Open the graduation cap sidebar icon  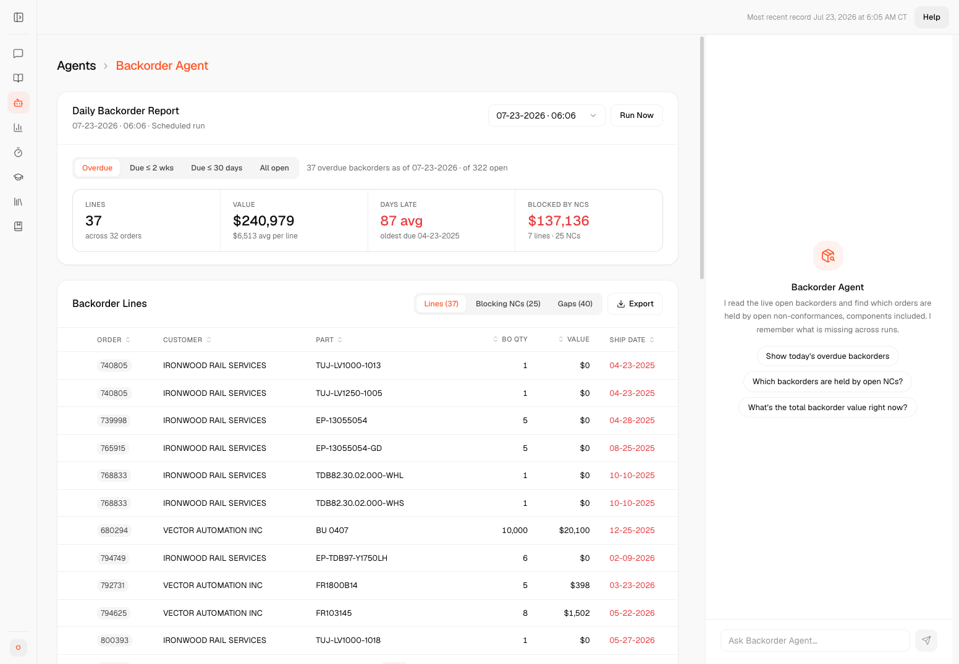19,177
